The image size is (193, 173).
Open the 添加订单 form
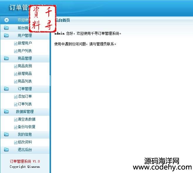[25, 97]
